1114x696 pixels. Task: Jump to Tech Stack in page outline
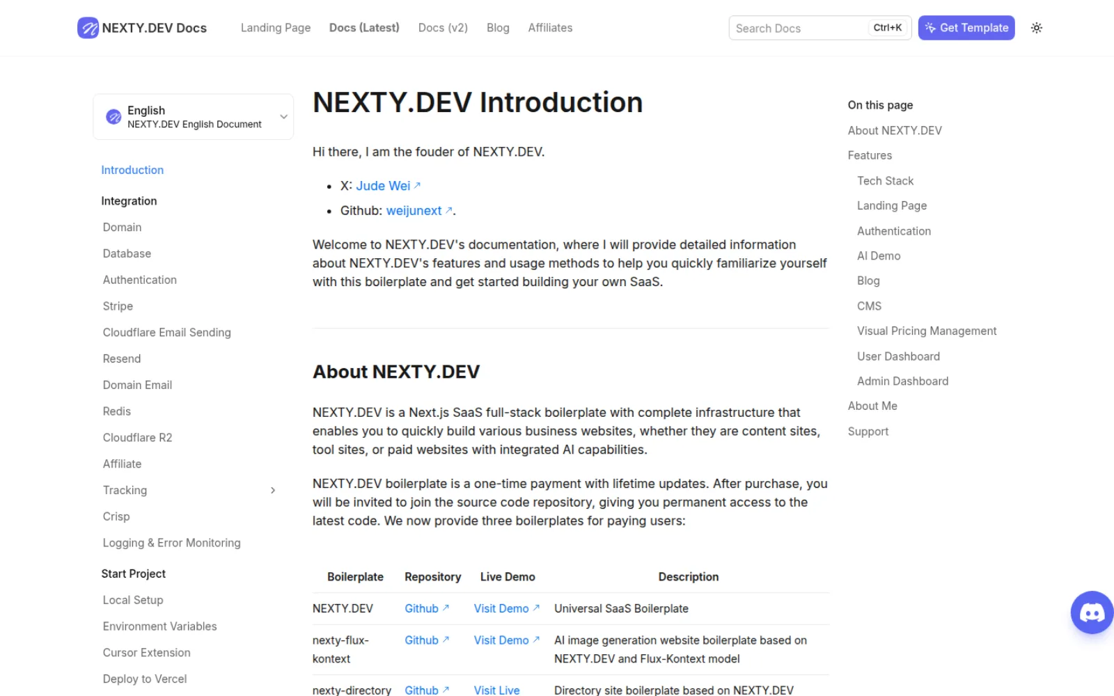(x=885, y=181)
